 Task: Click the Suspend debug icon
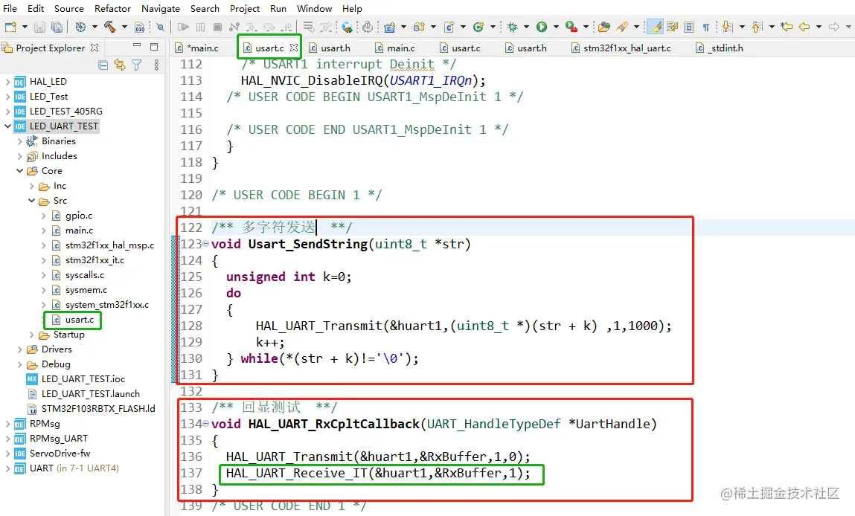pyautogui.click(x=201, y=27)
